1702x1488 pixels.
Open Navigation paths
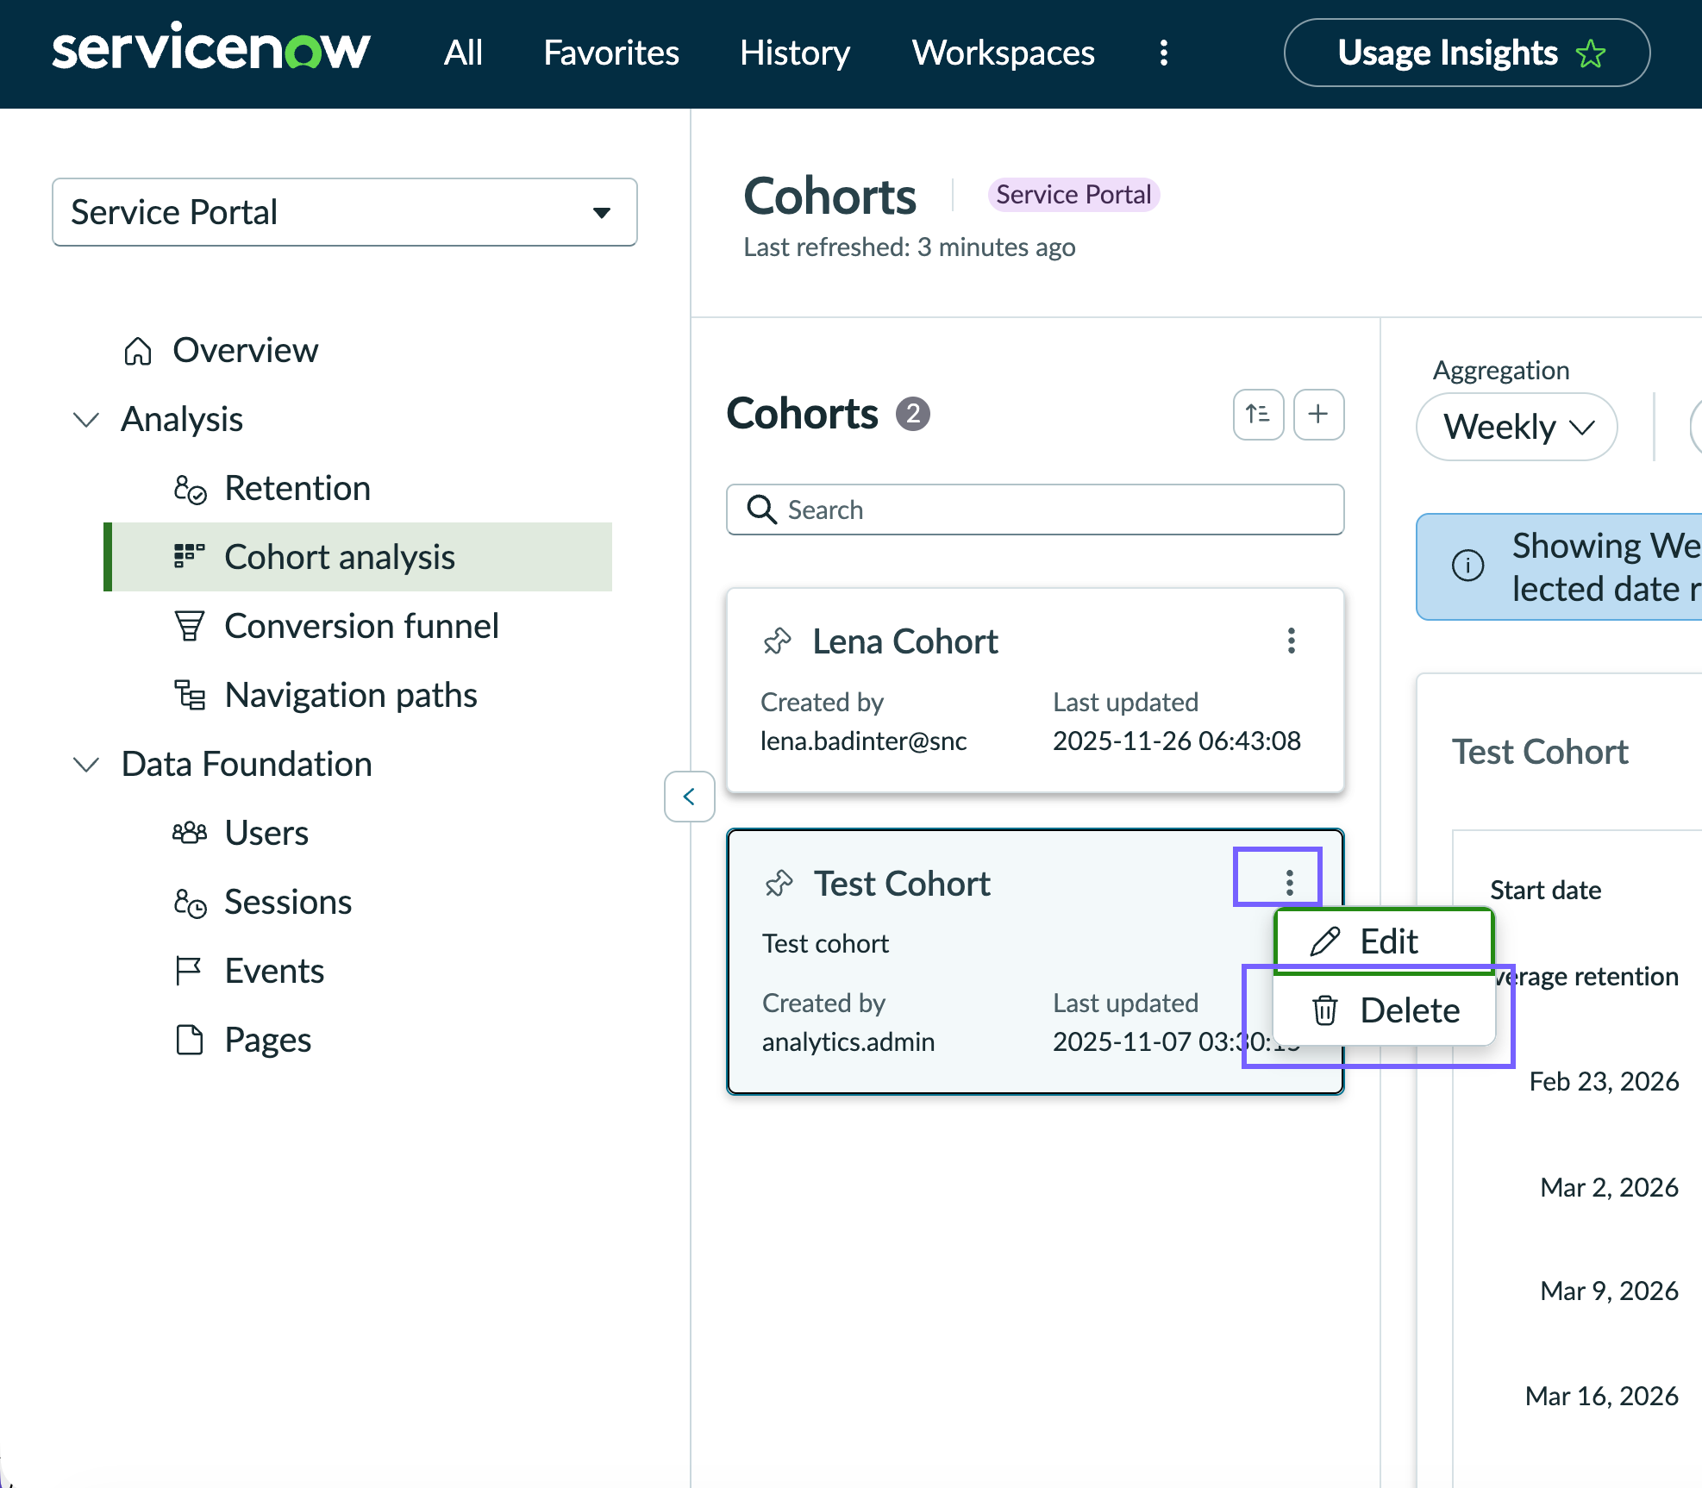(351, 695)
